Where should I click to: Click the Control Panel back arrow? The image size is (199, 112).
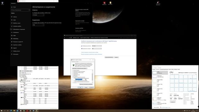point(65,38)
